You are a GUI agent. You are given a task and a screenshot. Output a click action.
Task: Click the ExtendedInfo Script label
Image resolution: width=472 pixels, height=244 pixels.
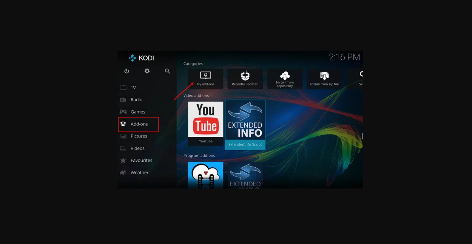(x=245, y=145)
